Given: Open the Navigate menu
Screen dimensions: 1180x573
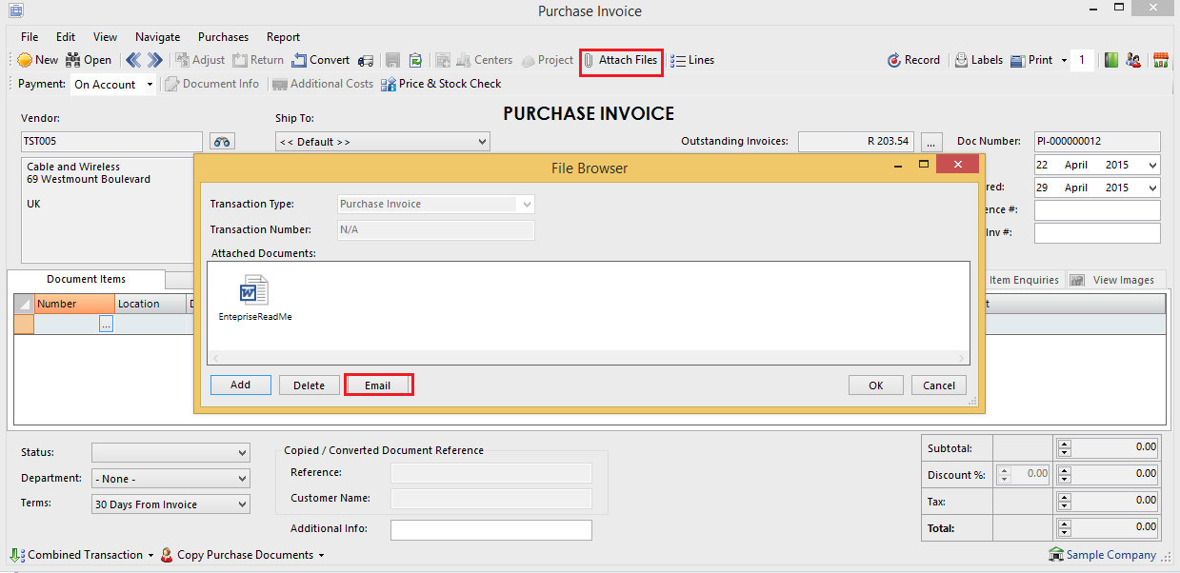Looking at the screenshot, I should click(157, 37).
